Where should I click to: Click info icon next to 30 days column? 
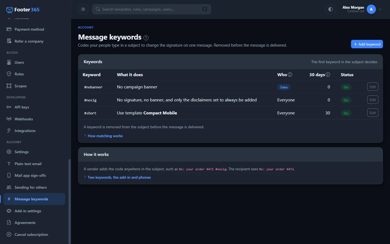click(328, 75)
